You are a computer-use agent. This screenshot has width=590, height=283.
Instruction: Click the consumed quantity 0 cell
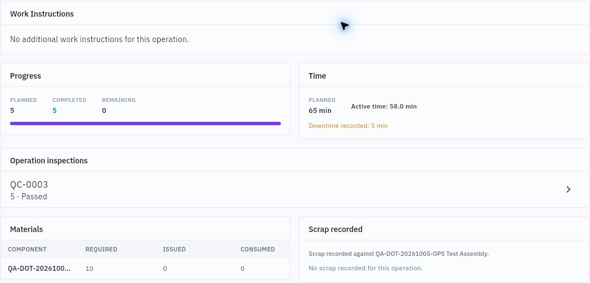click(x=242, y=269)
